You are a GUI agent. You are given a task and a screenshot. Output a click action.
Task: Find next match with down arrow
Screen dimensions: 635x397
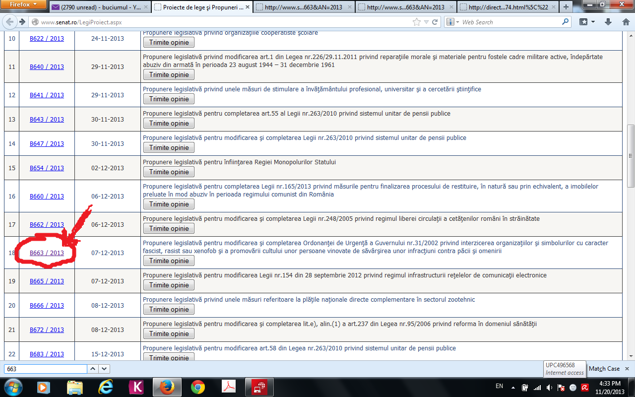pos(104,369)
